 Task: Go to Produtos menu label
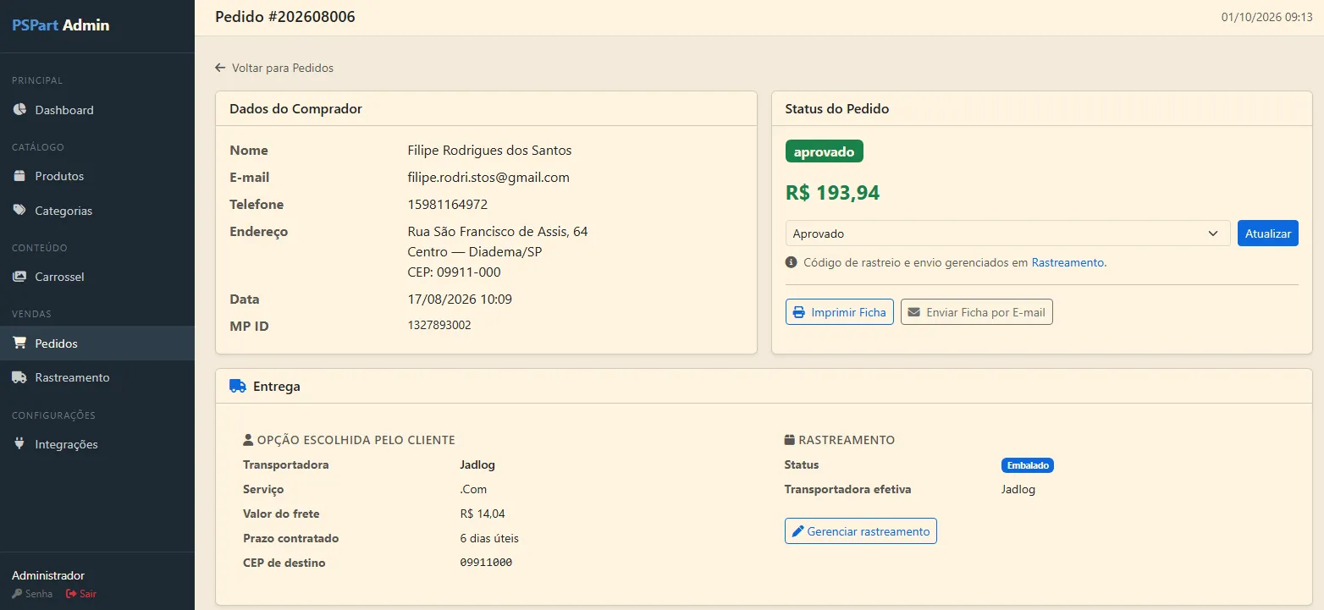59,176
